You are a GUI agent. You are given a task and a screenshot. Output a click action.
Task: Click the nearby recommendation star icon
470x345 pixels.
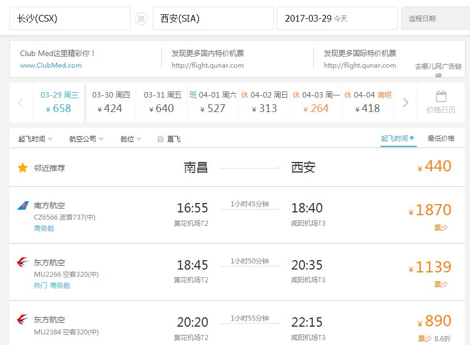[23, 168]
